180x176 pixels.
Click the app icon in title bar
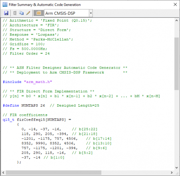tap(5, 5)
